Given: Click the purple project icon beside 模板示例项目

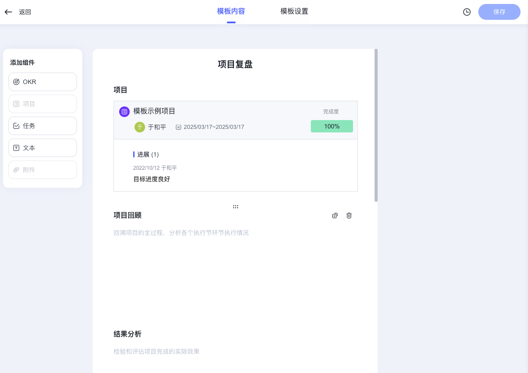Looking at the screenshot, I should [x=124, y=112].
